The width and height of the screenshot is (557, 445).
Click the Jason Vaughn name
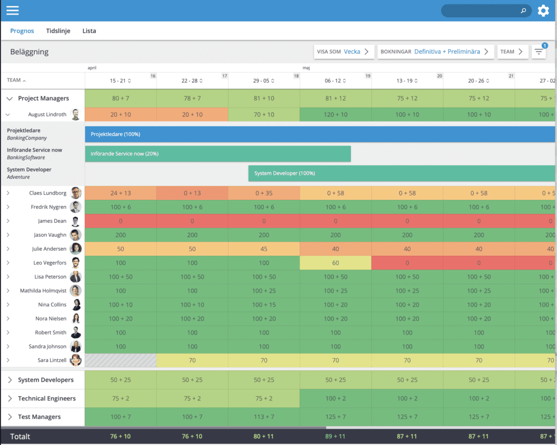50,235
